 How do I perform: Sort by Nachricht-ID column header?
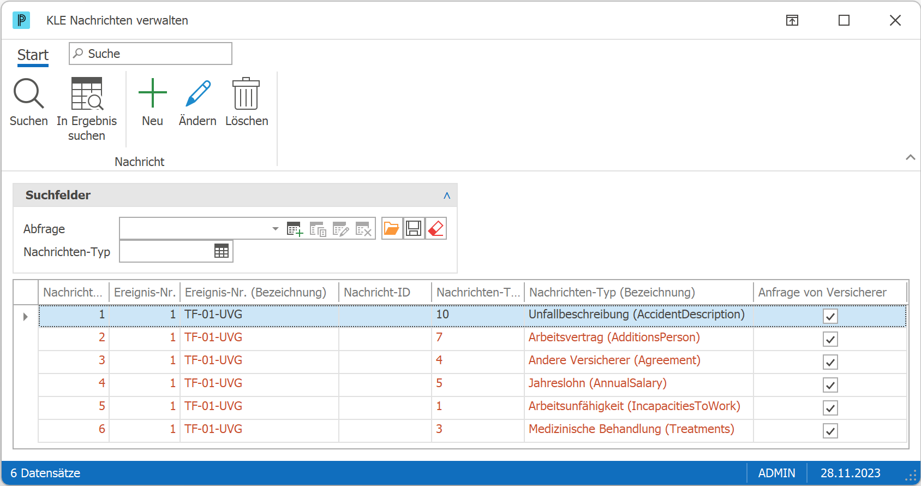coord(385,293)
